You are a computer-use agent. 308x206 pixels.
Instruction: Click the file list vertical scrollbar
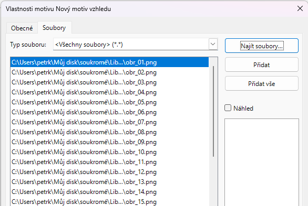(x=213, y=111)
